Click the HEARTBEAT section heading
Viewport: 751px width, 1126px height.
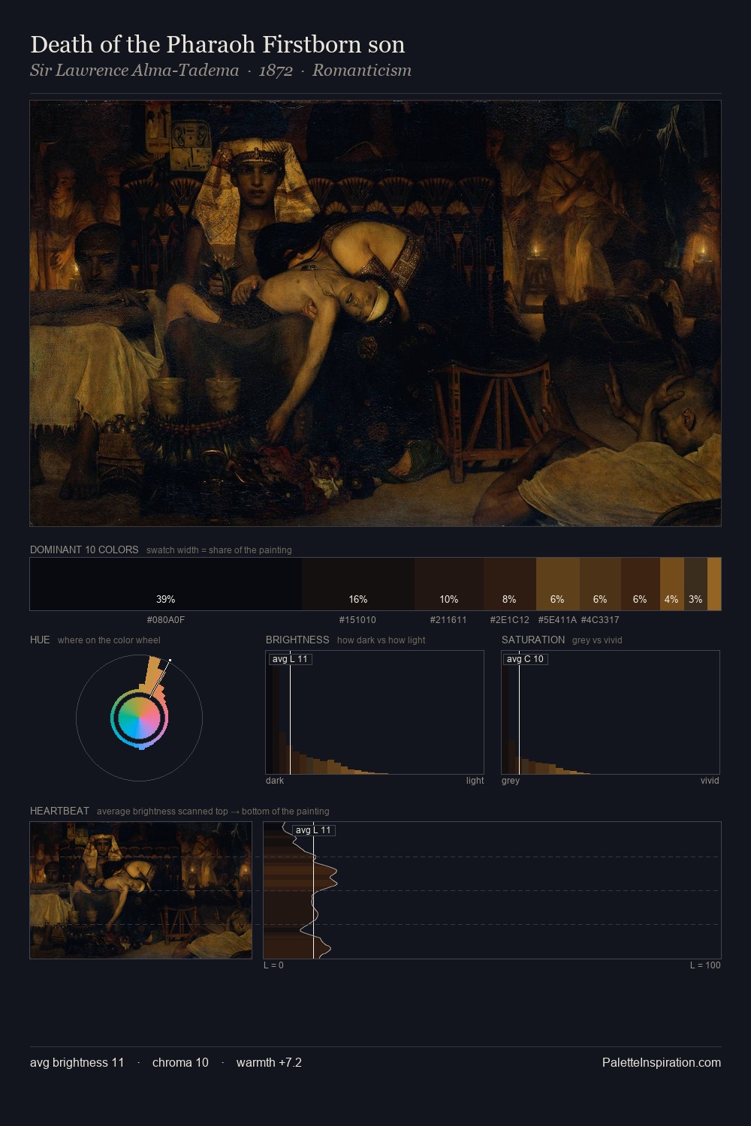click(x=59, y=811)
